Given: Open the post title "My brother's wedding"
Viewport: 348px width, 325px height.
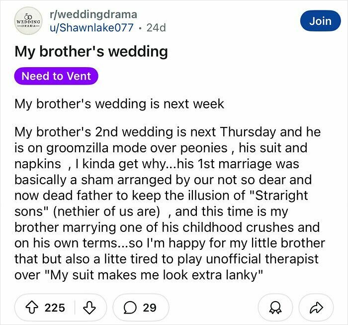Looking at the screenshot, I should click(91, 51).
